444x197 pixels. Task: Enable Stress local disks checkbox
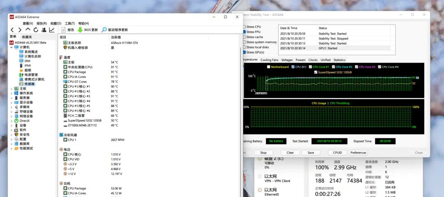[244, 47]
